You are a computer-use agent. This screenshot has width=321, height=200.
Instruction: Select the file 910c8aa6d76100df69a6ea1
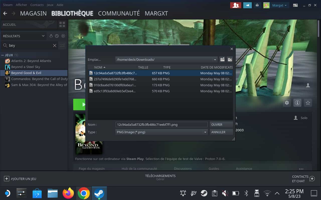[160, 85]
